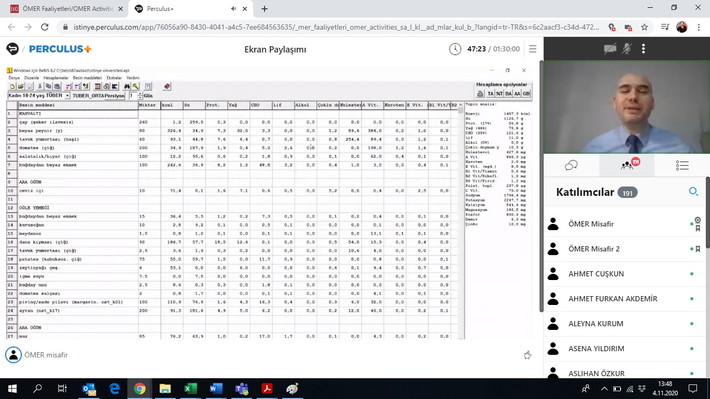The image size is (710, 399).
Task: Reload the current page
Action: point(45,27)
